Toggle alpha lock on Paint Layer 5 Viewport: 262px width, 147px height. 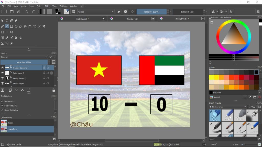click(x=48, y=73)
